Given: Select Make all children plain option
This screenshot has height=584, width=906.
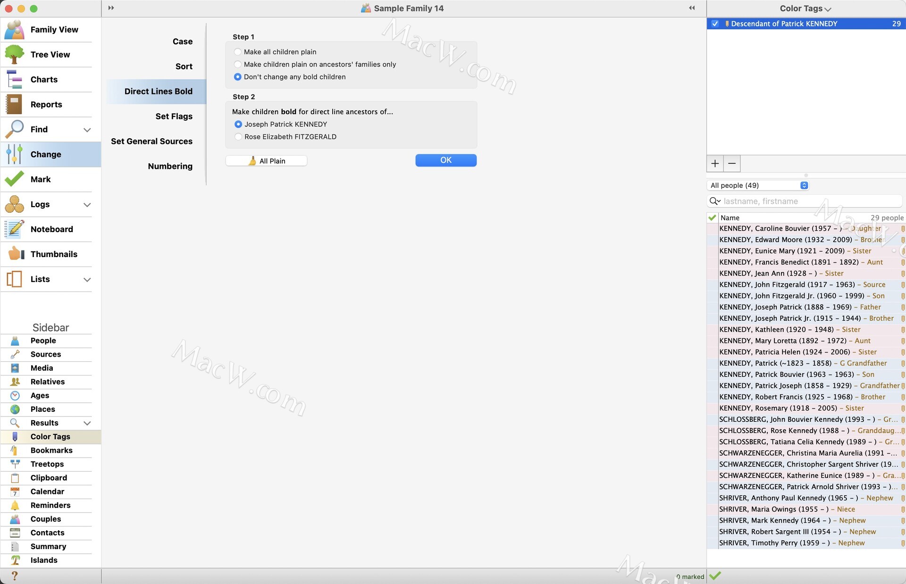Looking at the screenshot, I should coord(238,52).
